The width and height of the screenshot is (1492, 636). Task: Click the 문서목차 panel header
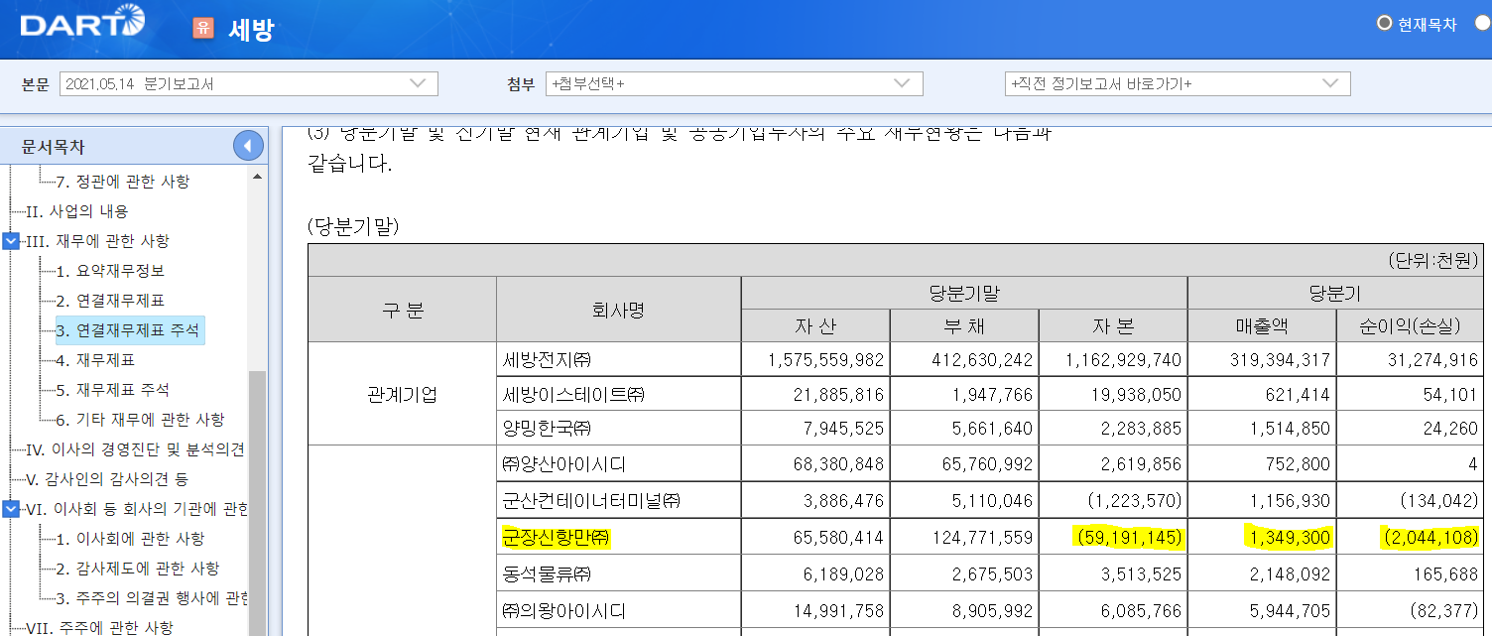134,147
